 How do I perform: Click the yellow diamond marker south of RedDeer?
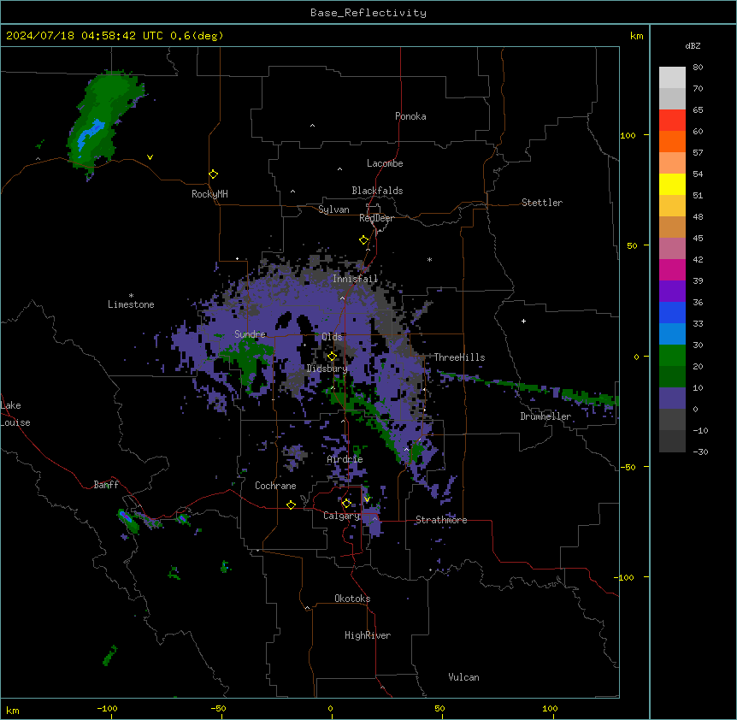pos(363,239)
